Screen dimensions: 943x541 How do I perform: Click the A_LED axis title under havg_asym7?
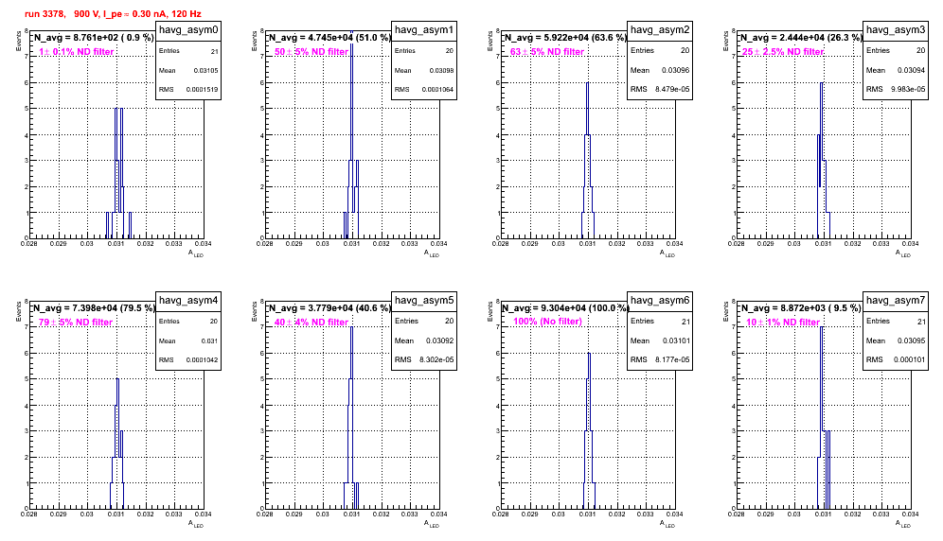[x=903, y=524]
